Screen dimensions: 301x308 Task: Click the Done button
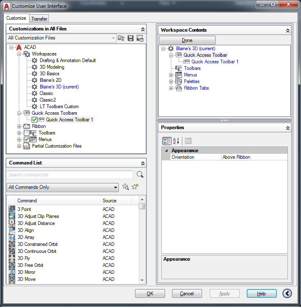[x=187, y=40]
